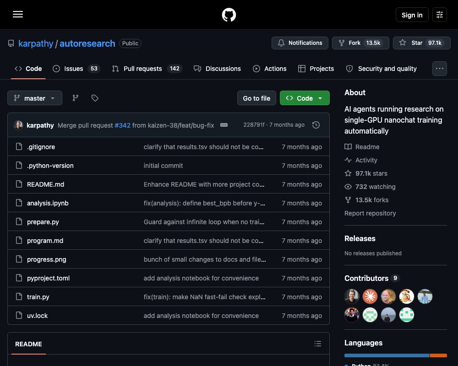Open the autoresearch repository link

tap(87, 43)
